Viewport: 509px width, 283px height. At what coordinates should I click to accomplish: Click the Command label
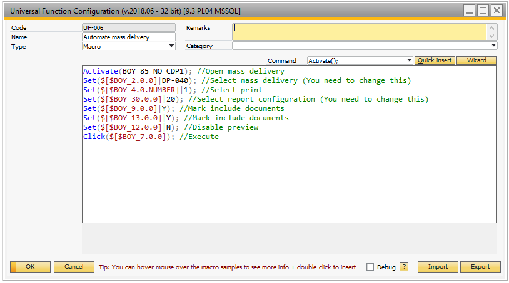[282, 61]
